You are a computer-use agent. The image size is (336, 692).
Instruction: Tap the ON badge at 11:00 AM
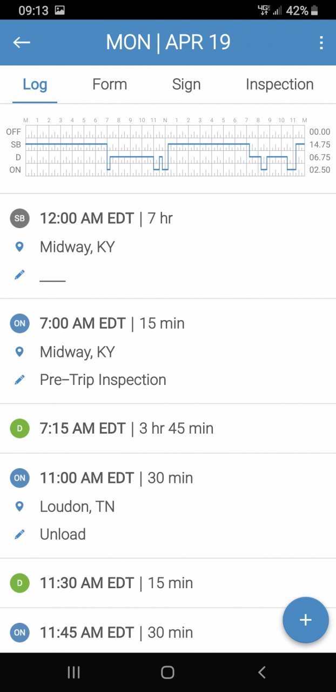point(19,478)
